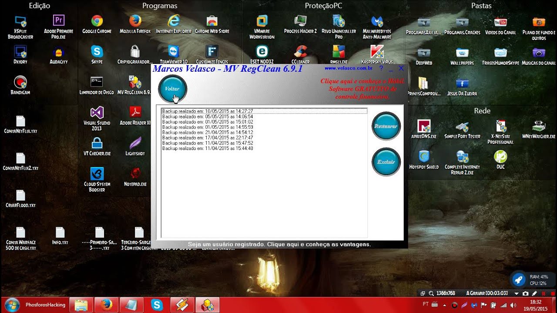Open the X-NetStat Professional desktop icon
This screenshot has width=557, height=313.
pos(500,133)
